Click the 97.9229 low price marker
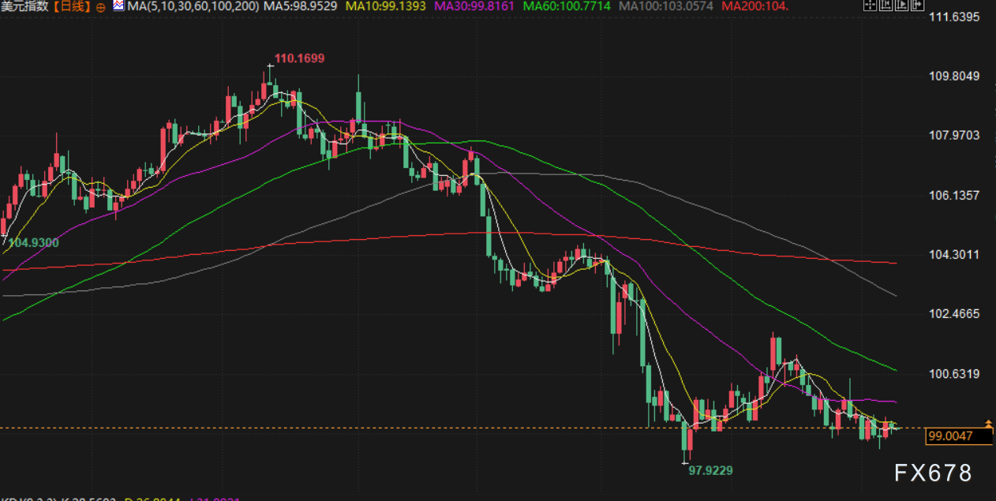This screenshot has width=996, height=501. pyautogui.click(x=710, y=470)
